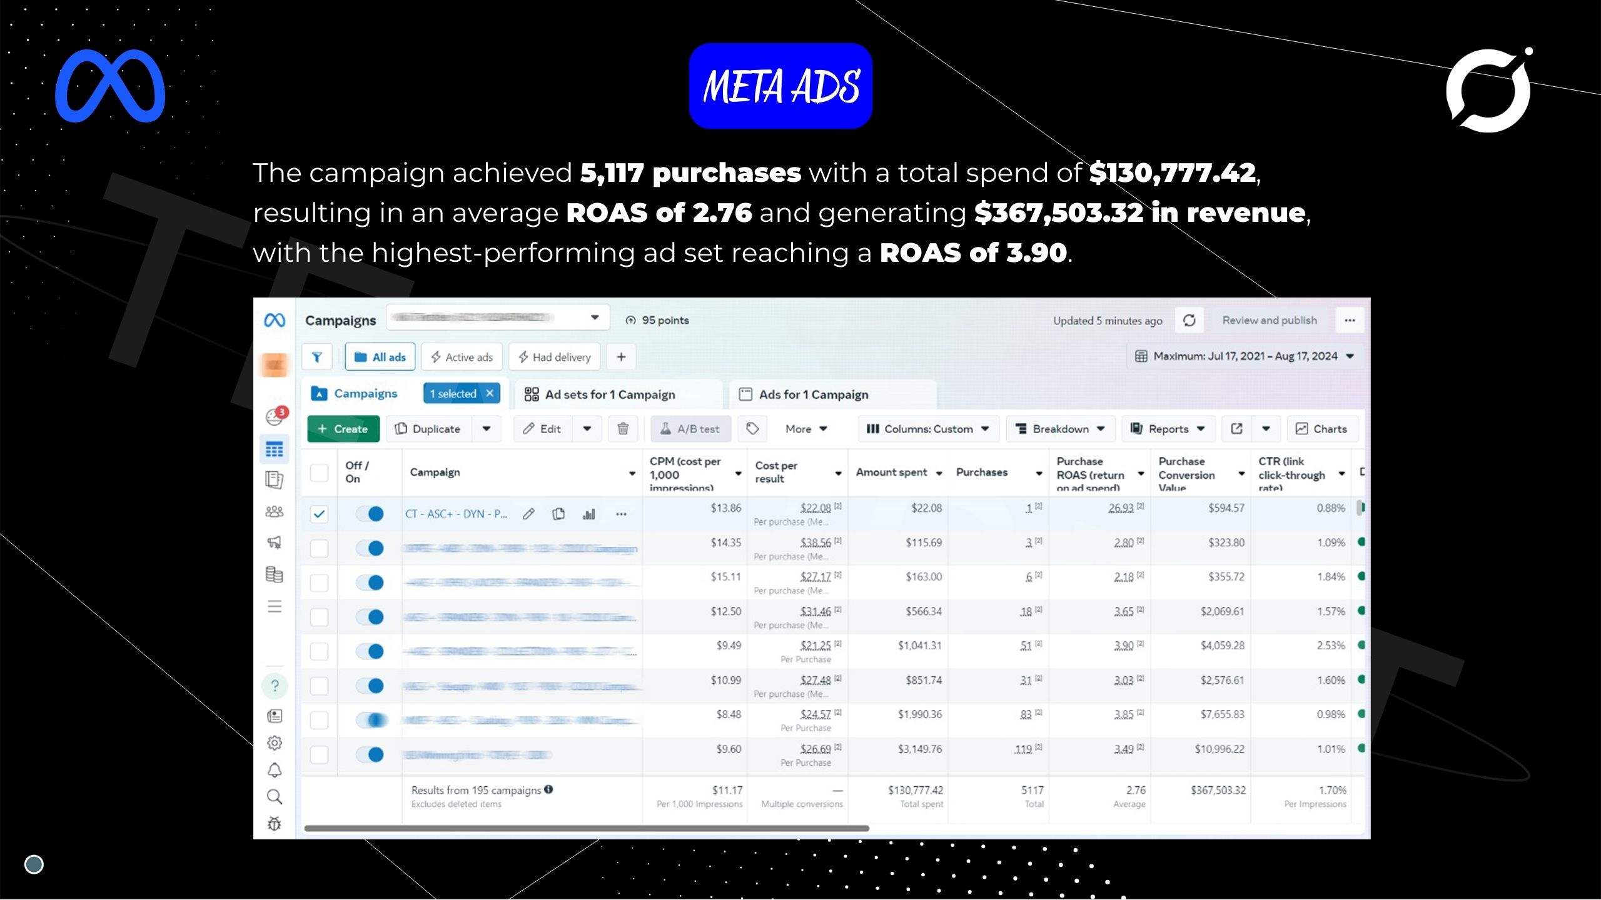Open the charts icon on CT - ASC+ row
This screenshot has height=900, width=1601.
click(x=588, y=514)
